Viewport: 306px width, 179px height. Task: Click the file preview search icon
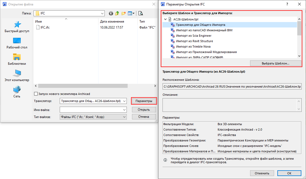point(140,13)
